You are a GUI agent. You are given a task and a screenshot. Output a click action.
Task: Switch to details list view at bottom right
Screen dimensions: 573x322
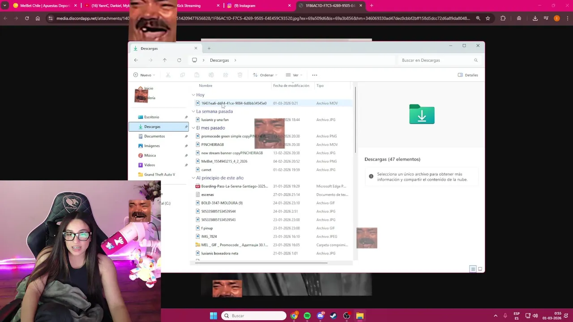click(473, 269)
